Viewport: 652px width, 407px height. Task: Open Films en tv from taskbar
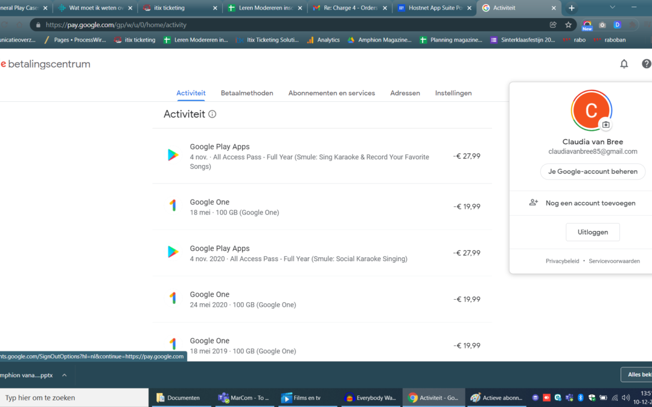pyautogui.click(x=307, y=398)
